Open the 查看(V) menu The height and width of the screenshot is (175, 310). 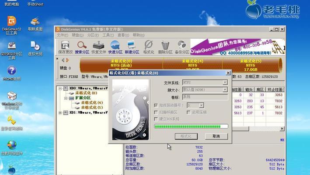[123, 35]
